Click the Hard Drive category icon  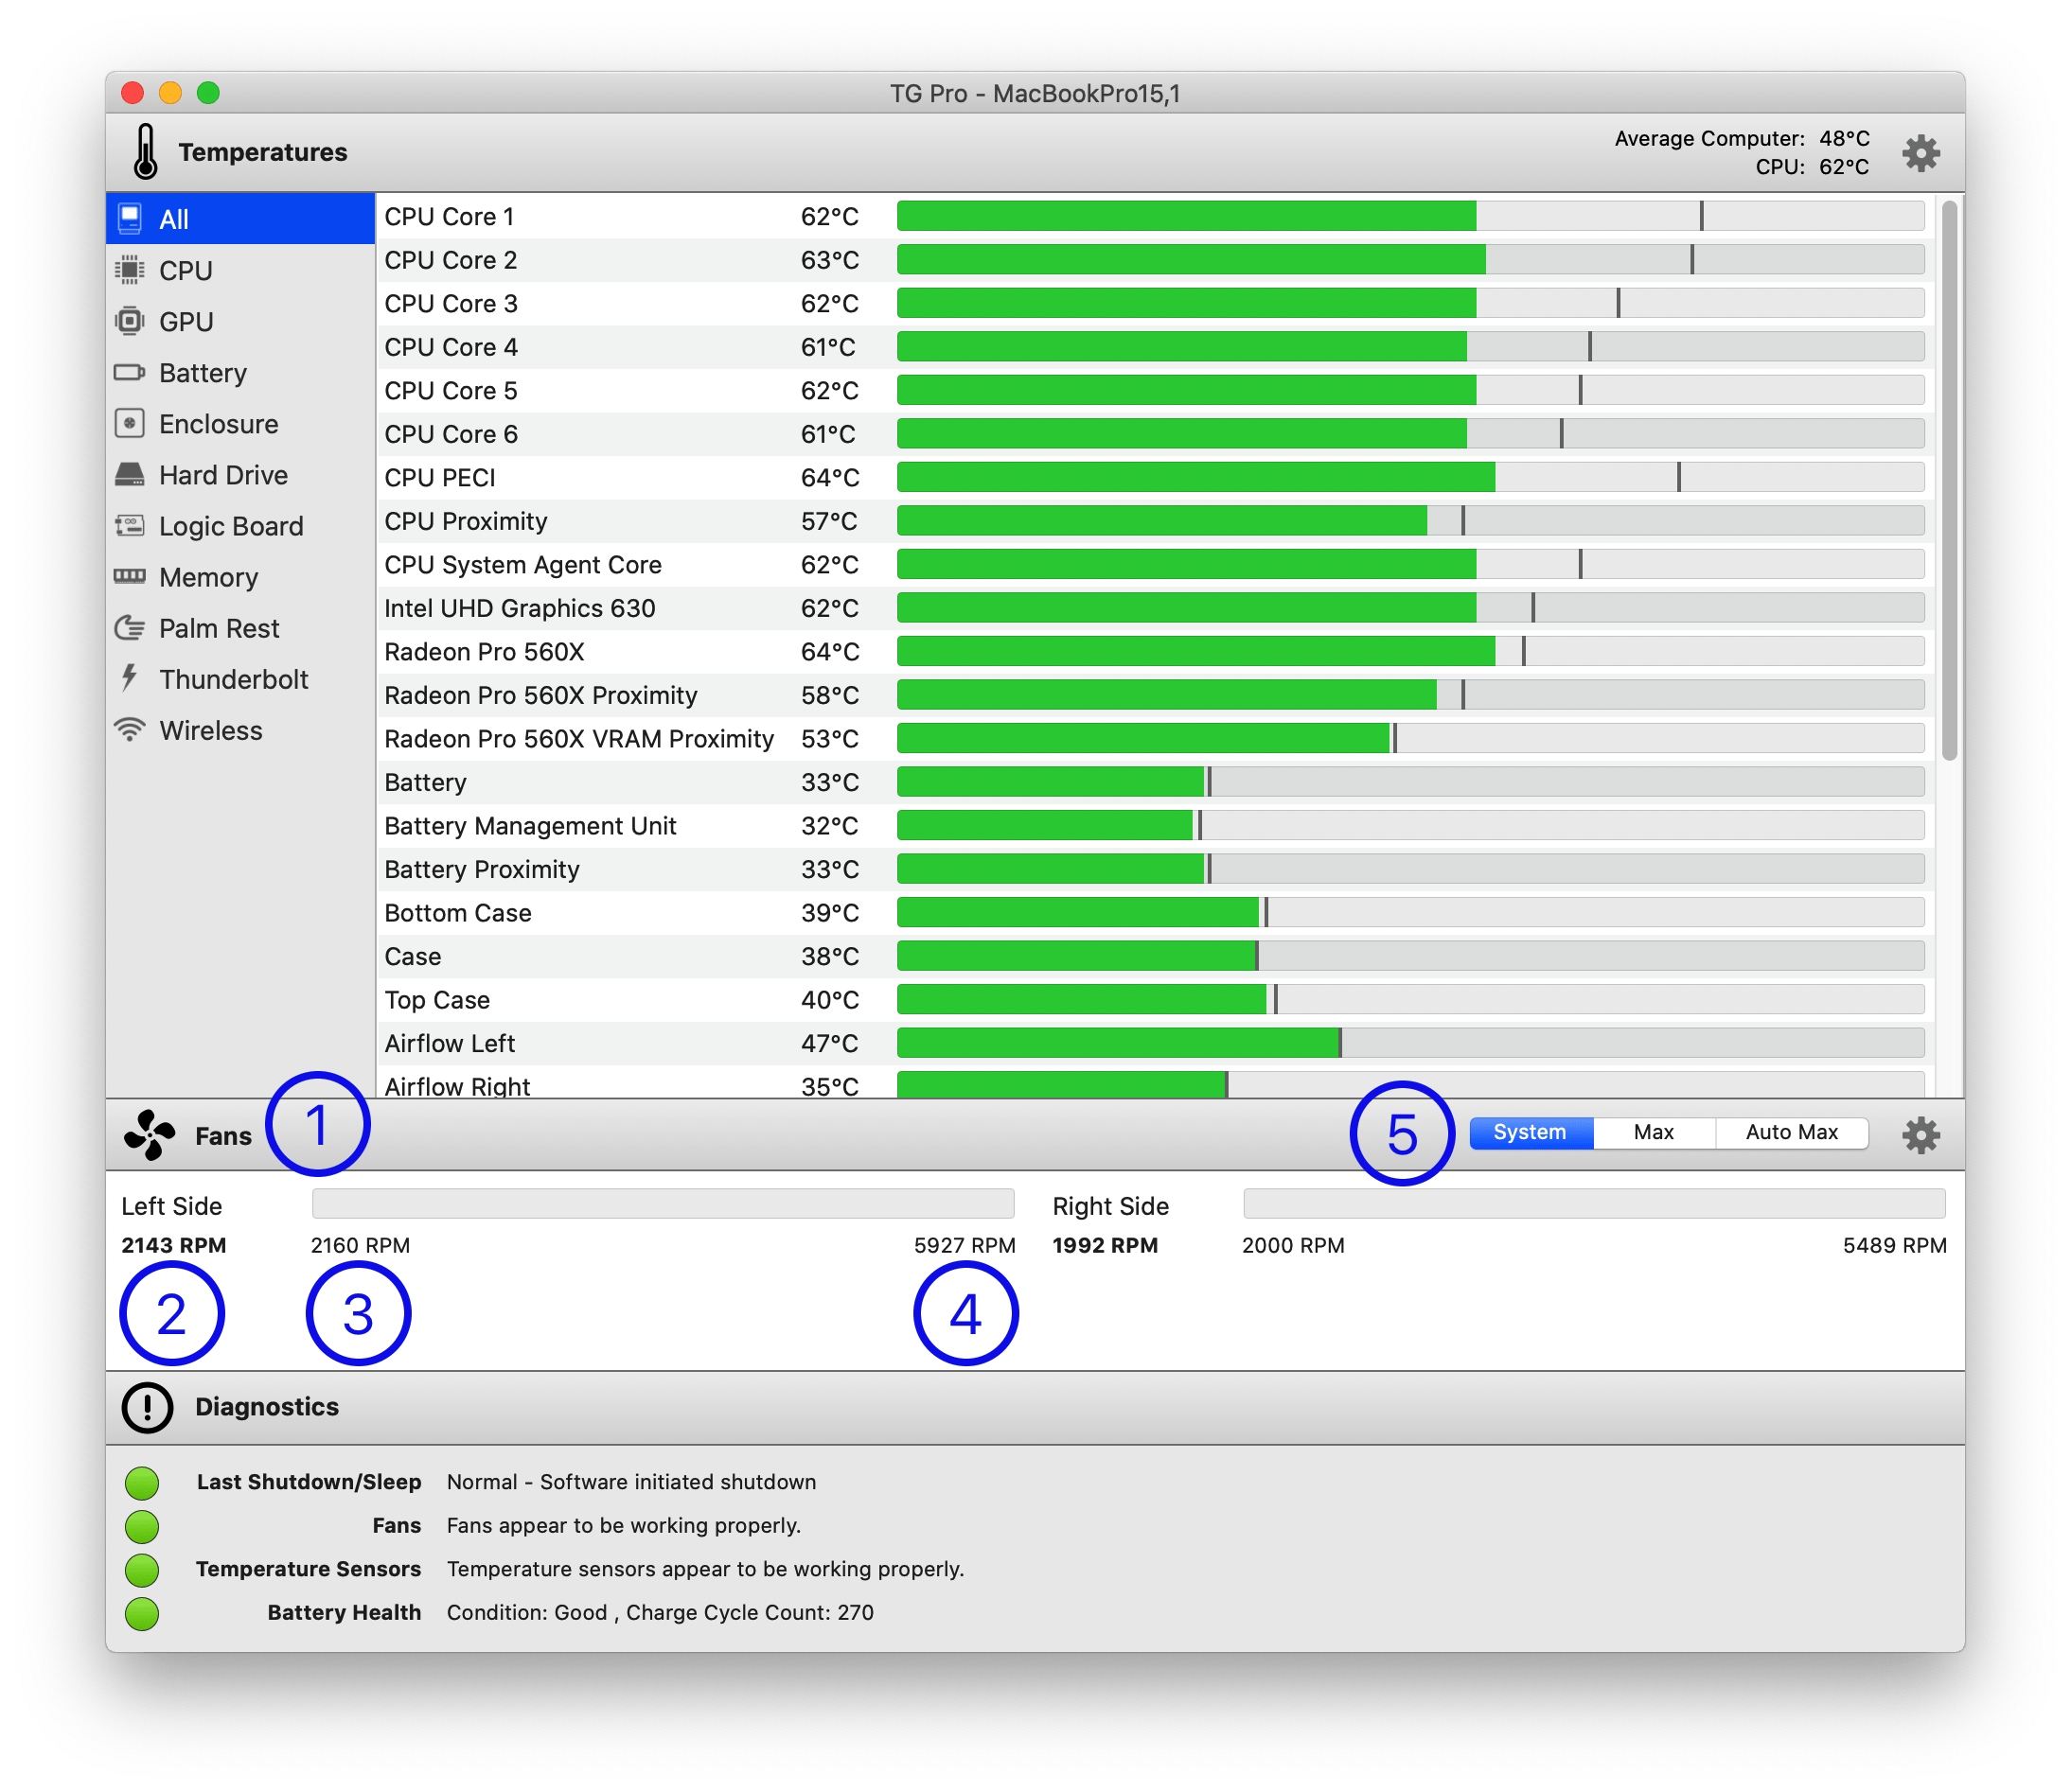[x=131, y=475]
